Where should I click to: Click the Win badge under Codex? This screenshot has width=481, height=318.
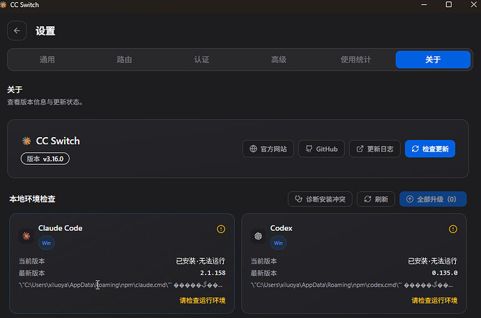[x=278, y=243]
